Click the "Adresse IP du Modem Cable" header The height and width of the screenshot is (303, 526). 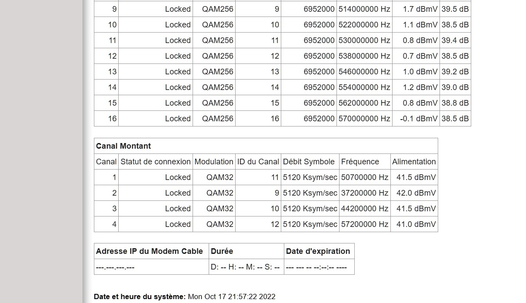tap(150, 251)
